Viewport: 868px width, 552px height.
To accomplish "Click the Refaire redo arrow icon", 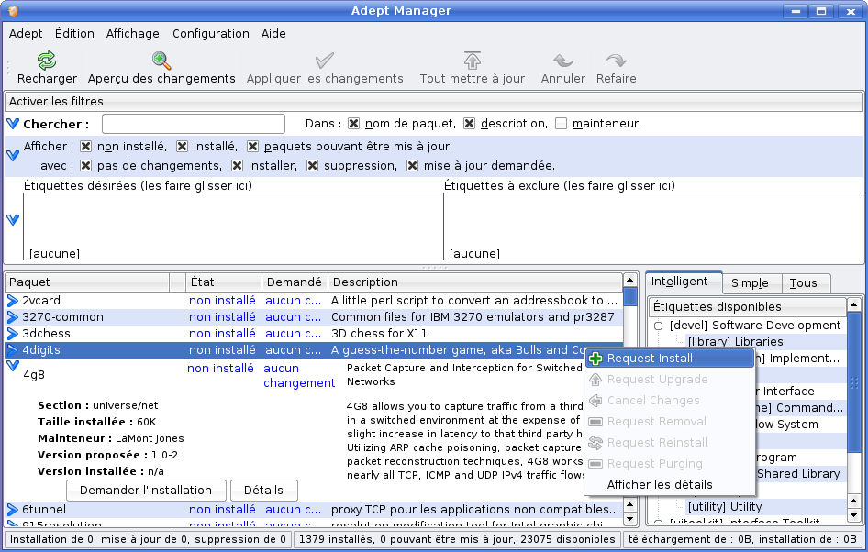I will (x=616, y=61).
